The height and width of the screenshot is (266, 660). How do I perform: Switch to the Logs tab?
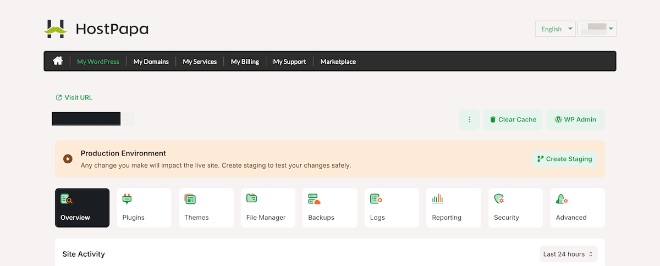point(392,208)
